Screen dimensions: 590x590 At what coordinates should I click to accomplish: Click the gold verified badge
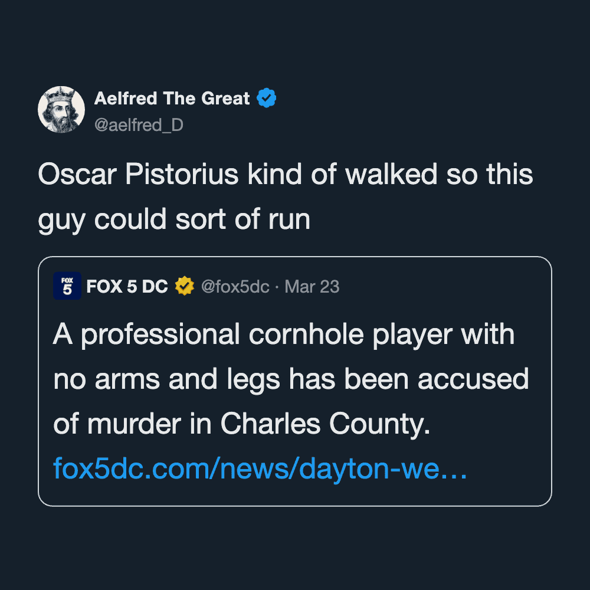[x=185, y=287]
